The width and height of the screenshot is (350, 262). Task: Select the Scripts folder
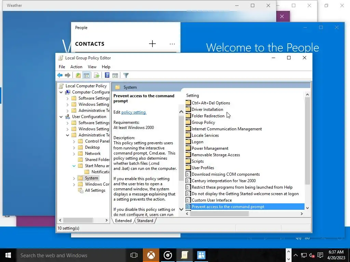pos(198,161)
